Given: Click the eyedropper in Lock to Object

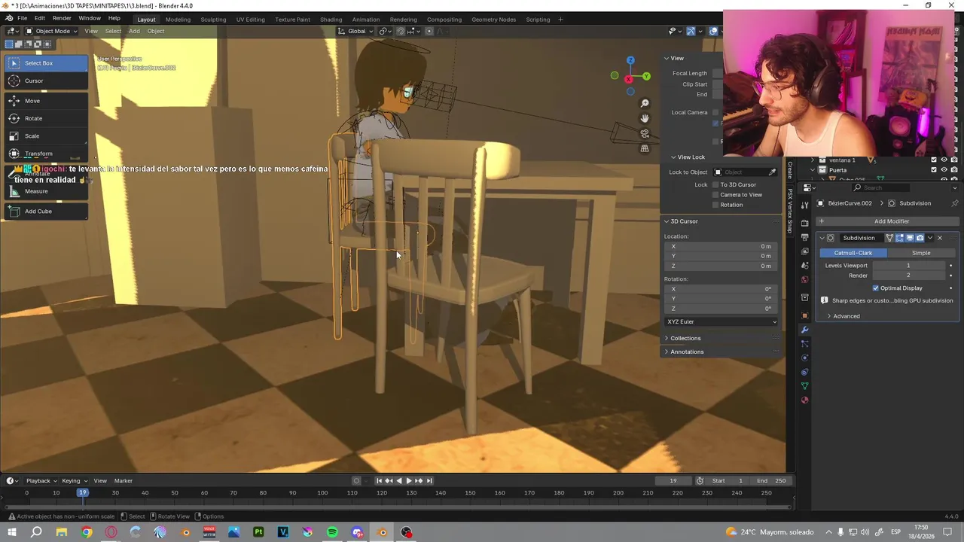Looking at the screenshot, I should coord(772,172).
